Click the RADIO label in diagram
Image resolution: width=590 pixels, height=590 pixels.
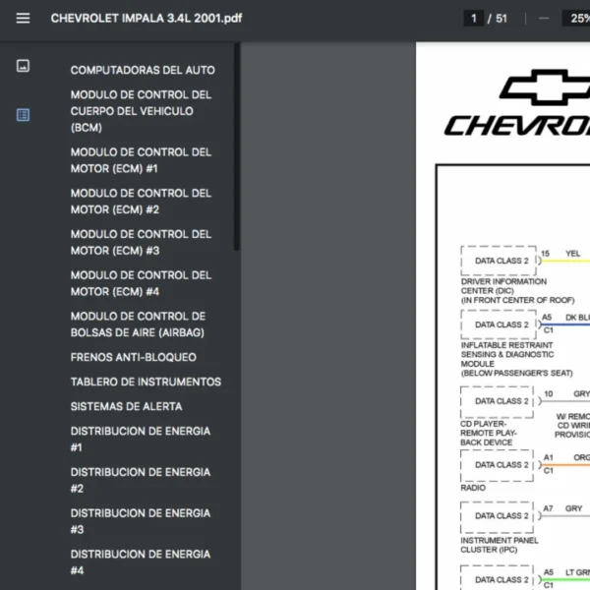[x=473, y=488]
